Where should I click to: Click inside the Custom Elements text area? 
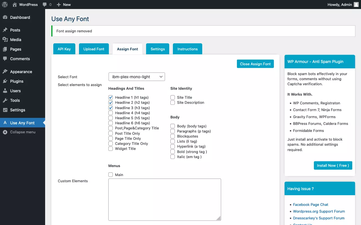pyautogui.click(x=164, y=199)
